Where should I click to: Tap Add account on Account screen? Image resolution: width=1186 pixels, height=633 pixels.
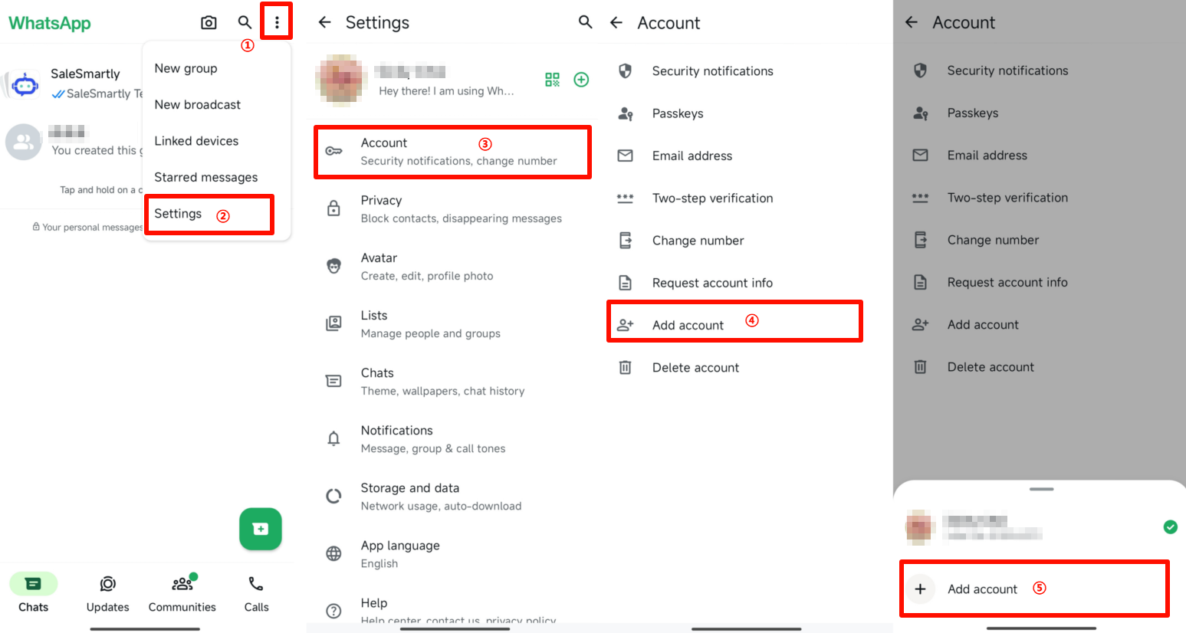point(687,324)
